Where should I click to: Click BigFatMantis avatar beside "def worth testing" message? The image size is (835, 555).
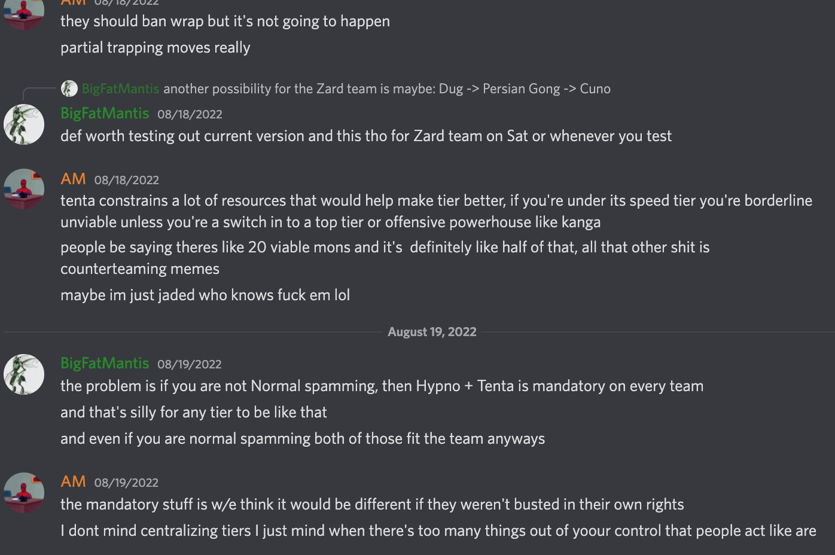pos(24,124)
